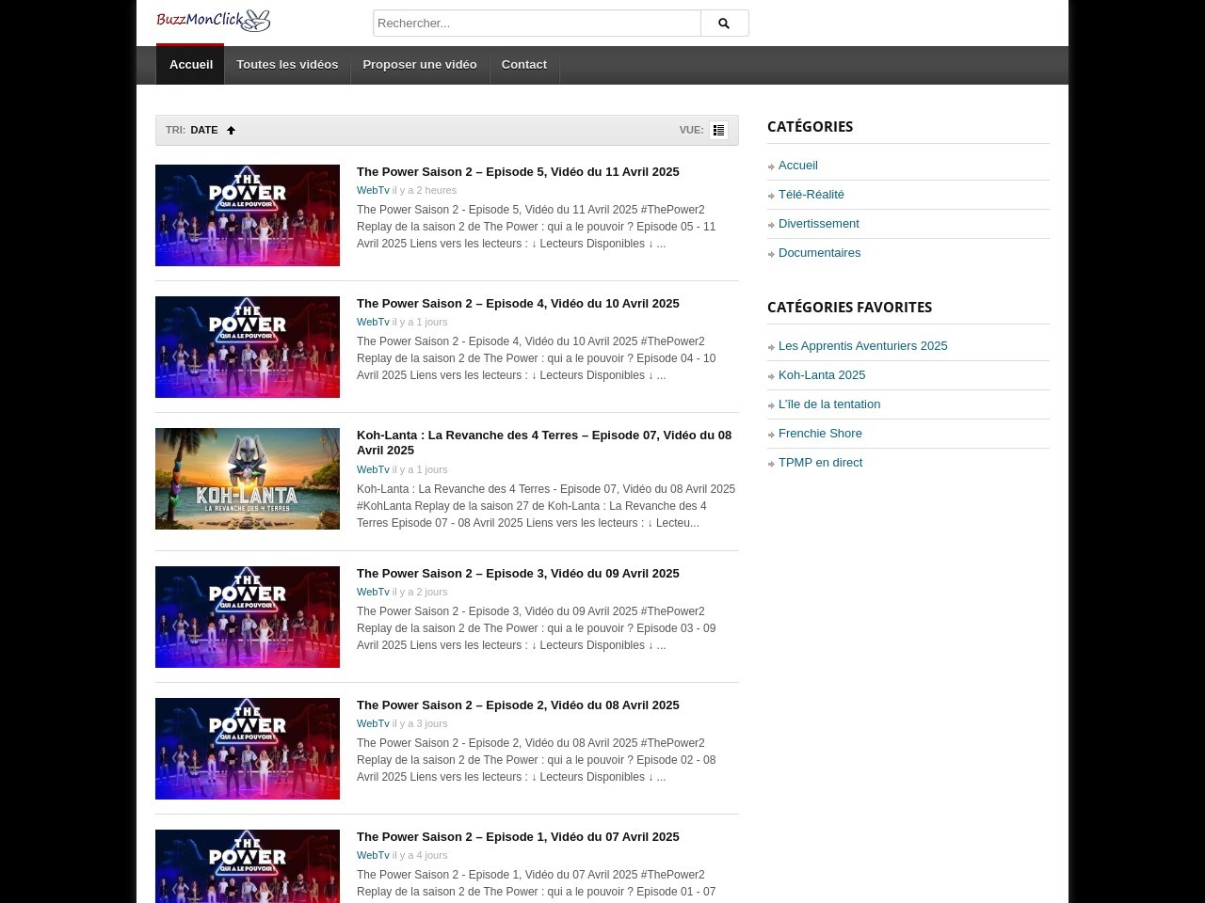Open the TPMP en direct category
The height and width of the screenshot is (903, 1205).
click(x=821, y=463)
